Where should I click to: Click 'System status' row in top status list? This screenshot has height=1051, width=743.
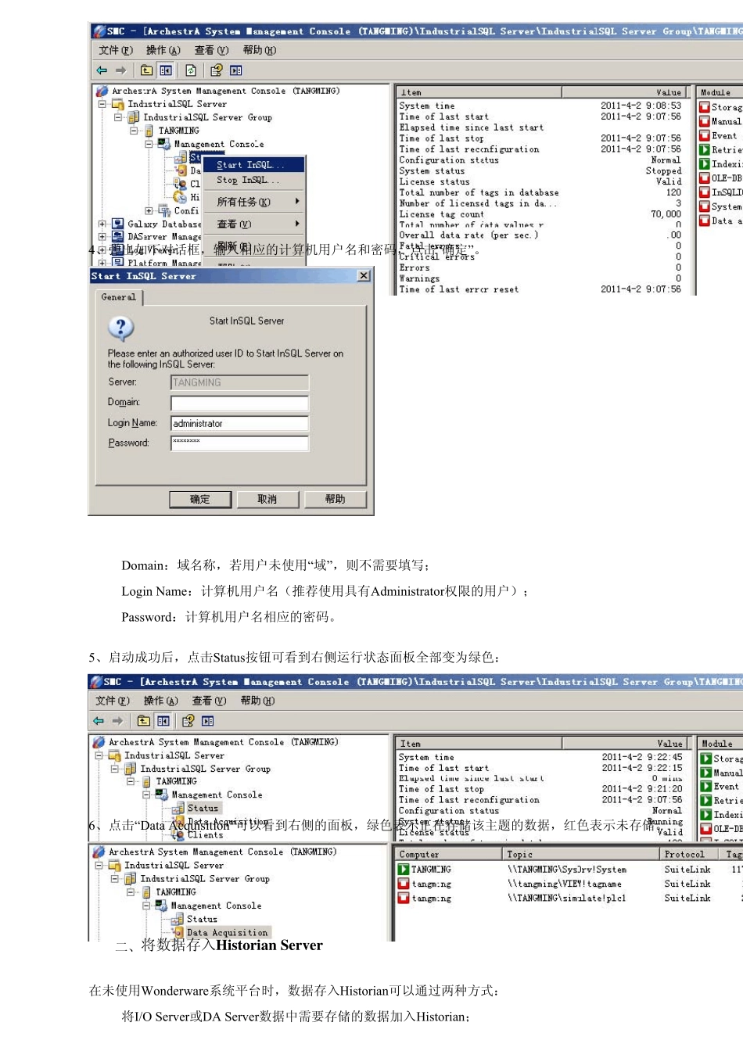[540, 170]
